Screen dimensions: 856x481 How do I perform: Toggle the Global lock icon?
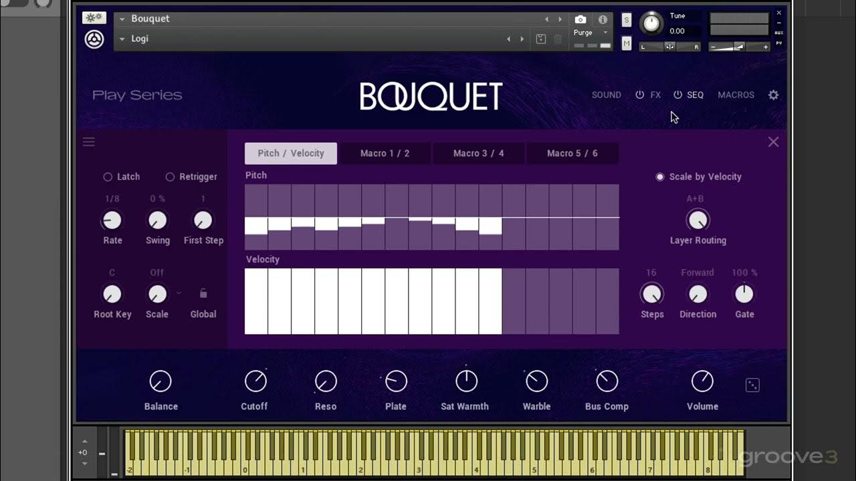(x=203, y=293)
